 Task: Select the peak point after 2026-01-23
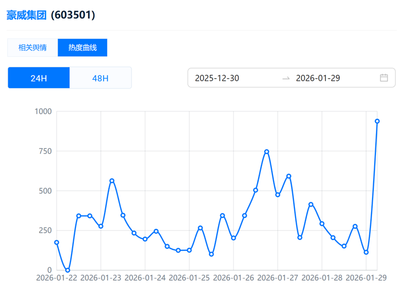point(112,180)
